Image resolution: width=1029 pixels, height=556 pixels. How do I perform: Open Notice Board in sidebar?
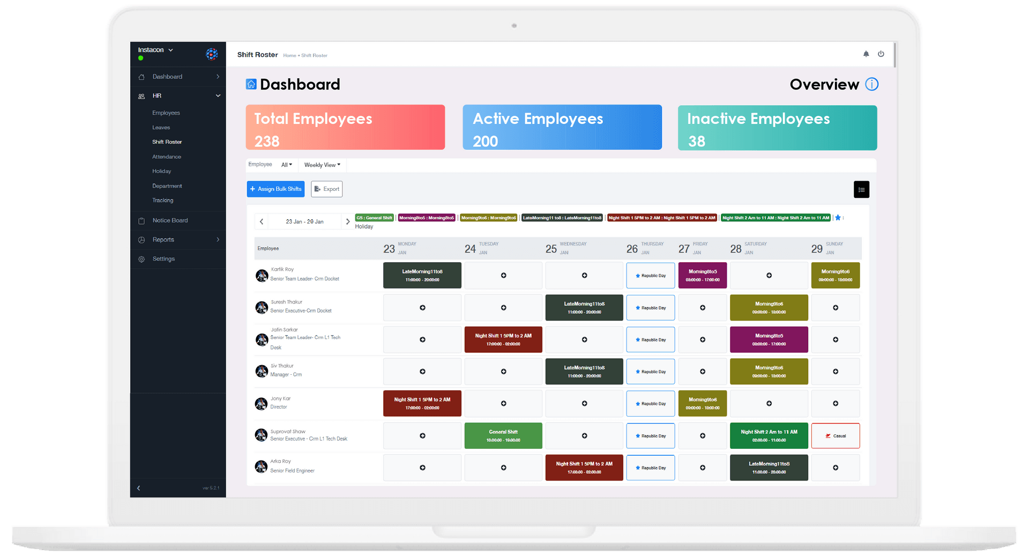(x=178, y=220)
